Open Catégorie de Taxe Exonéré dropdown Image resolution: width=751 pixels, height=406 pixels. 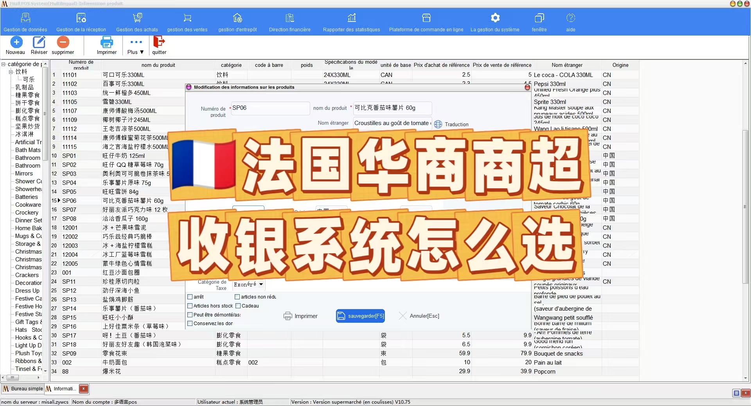(x=249, y=284)
